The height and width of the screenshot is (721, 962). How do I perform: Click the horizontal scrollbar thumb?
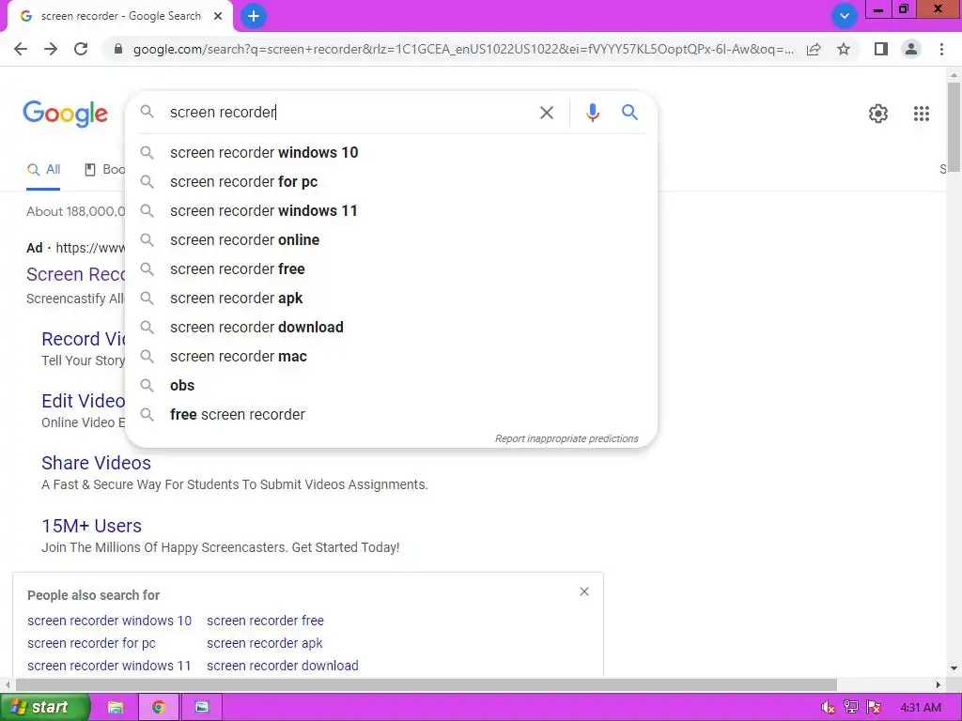click(427, 684)
